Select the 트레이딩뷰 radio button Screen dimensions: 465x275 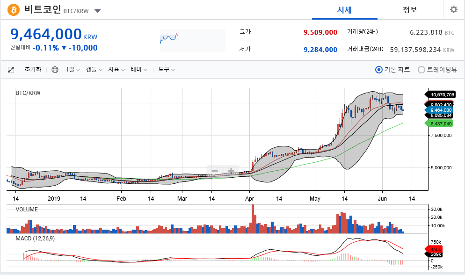click(421, 70)
